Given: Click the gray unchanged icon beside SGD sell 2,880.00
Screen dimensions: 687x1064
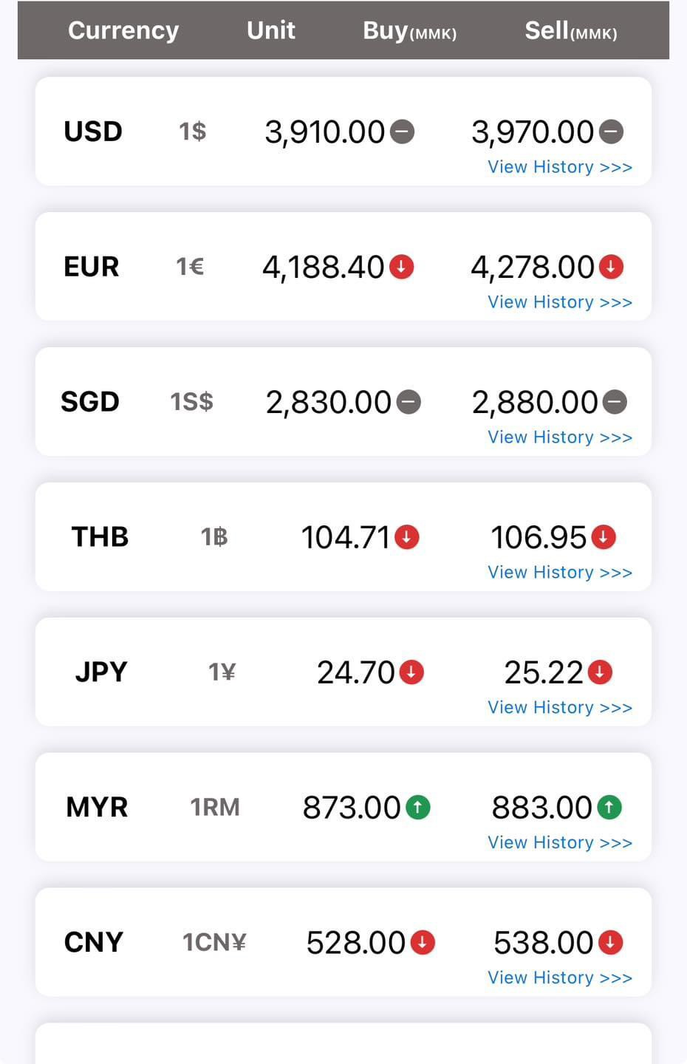Looking at the screenshot, I should [615, 402].
